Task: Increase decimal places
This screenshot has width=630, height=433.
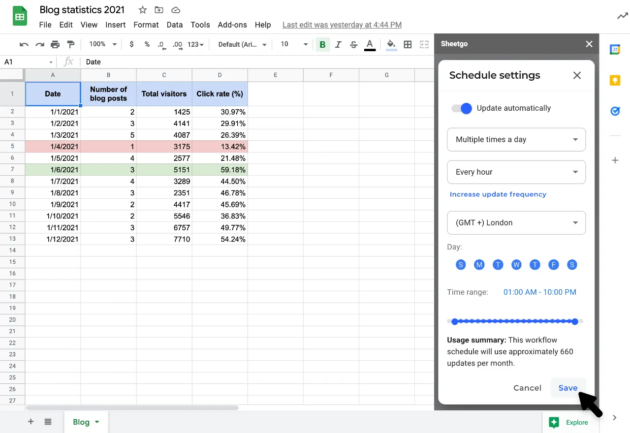Action: click(x=178, y=44)
